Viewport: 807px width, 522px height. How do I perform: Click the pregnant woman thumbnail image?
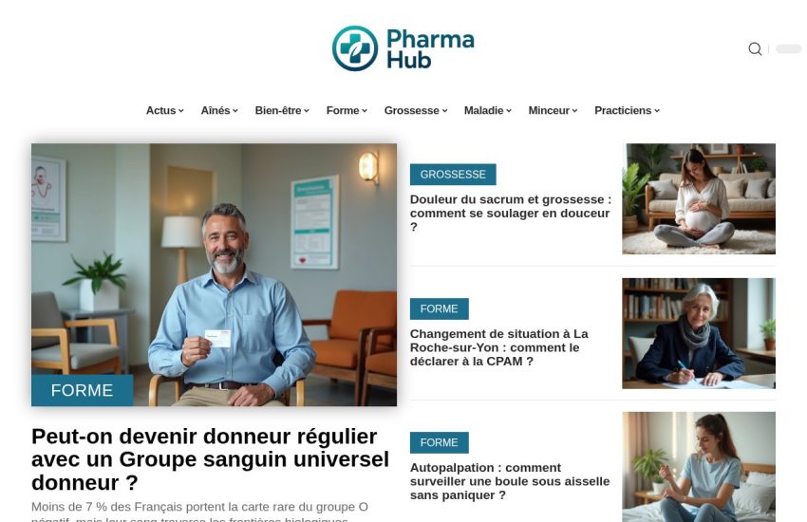pyautogui.click(x=699, y=198)
